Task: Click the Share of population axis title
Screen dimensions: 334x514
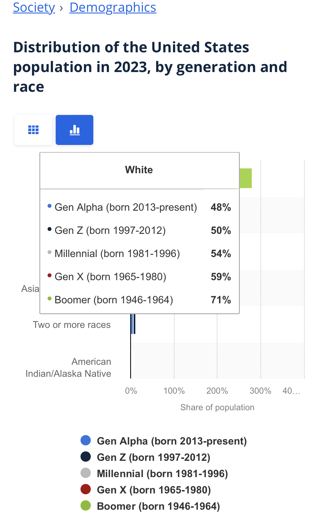Action: tap(217, 407)
